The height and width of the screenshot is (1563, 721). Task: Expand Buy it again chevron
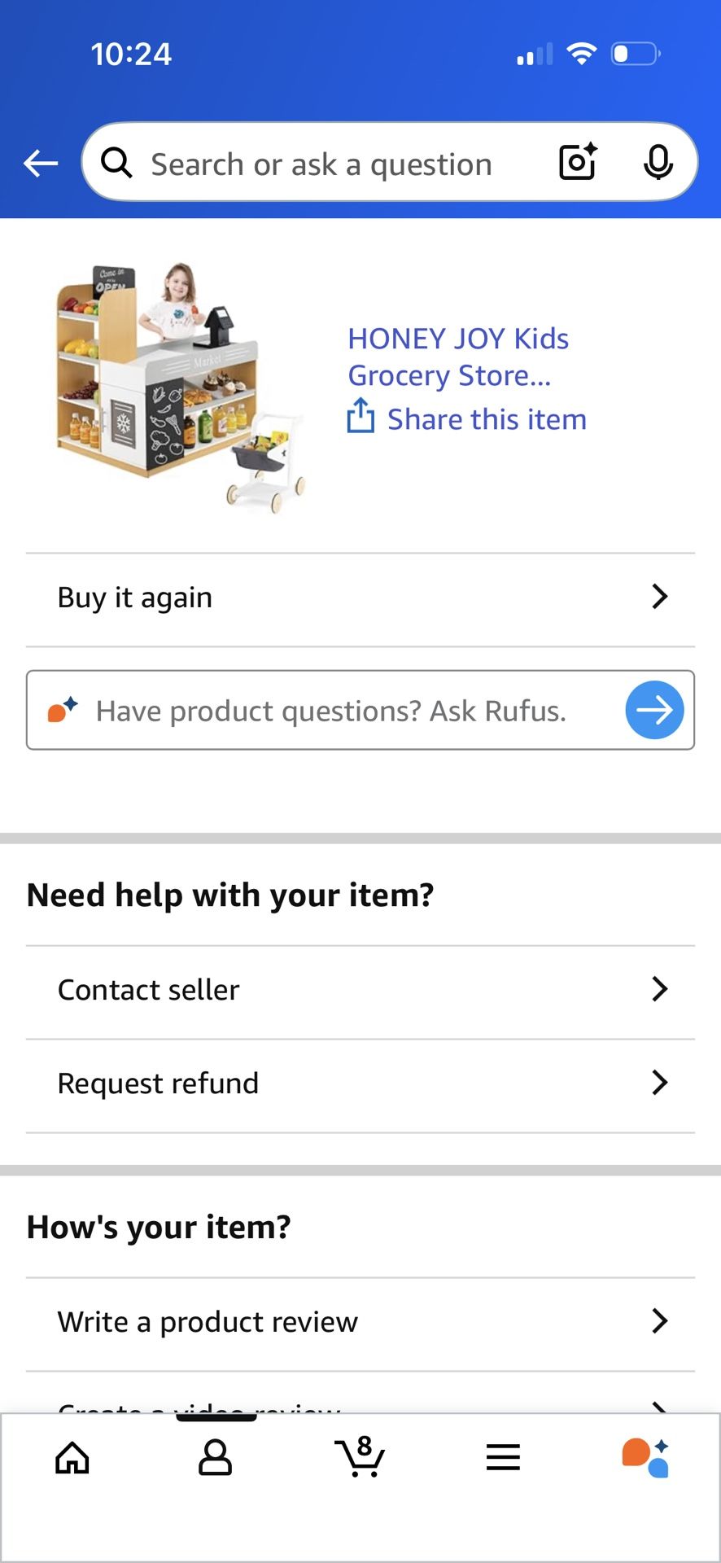(660, 597)
